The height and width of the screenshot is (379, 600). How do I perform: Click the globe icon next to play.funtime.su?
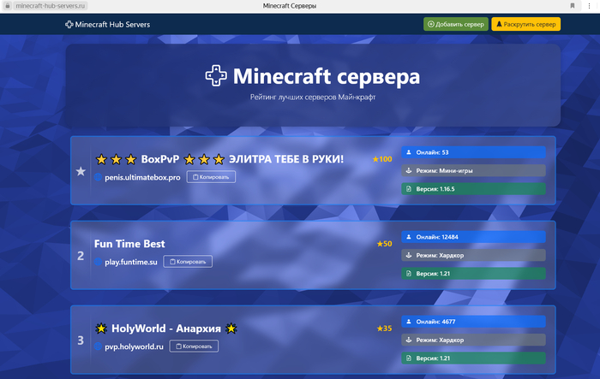click(98, 262)
